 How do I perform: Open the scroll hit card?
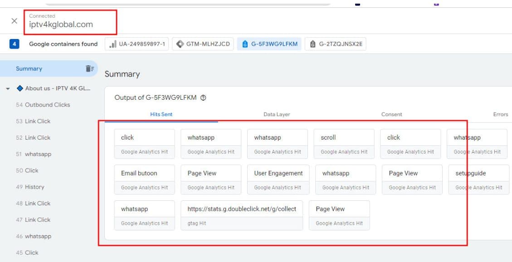coord(344,144)
